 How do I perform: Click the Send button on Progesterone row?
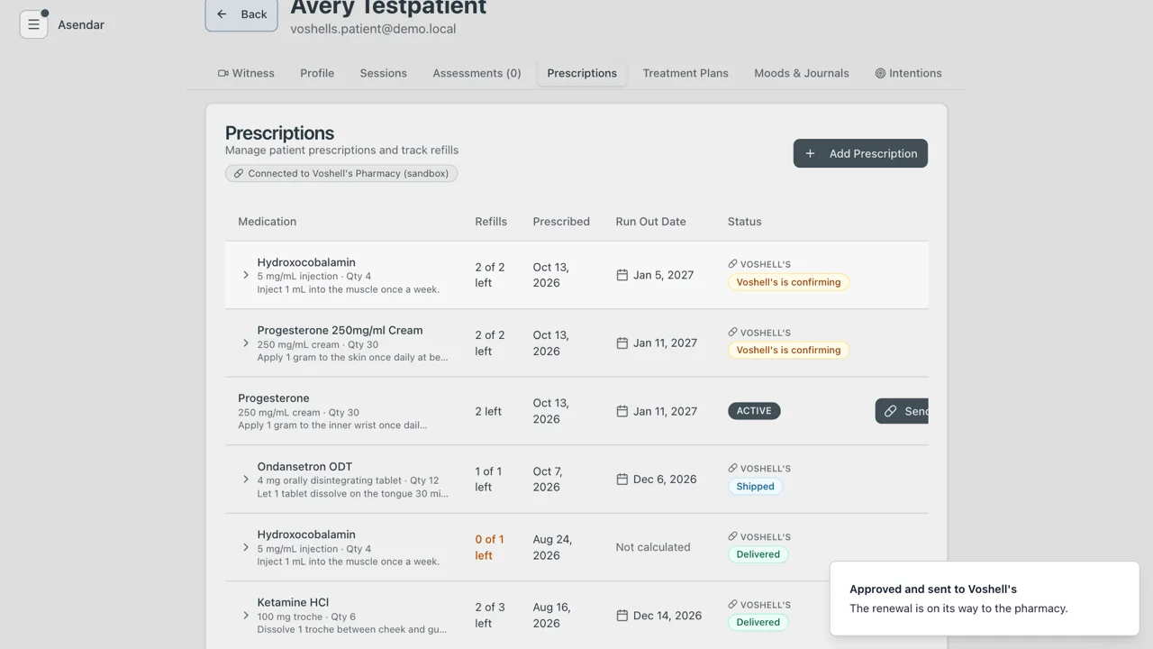[902, 411]
